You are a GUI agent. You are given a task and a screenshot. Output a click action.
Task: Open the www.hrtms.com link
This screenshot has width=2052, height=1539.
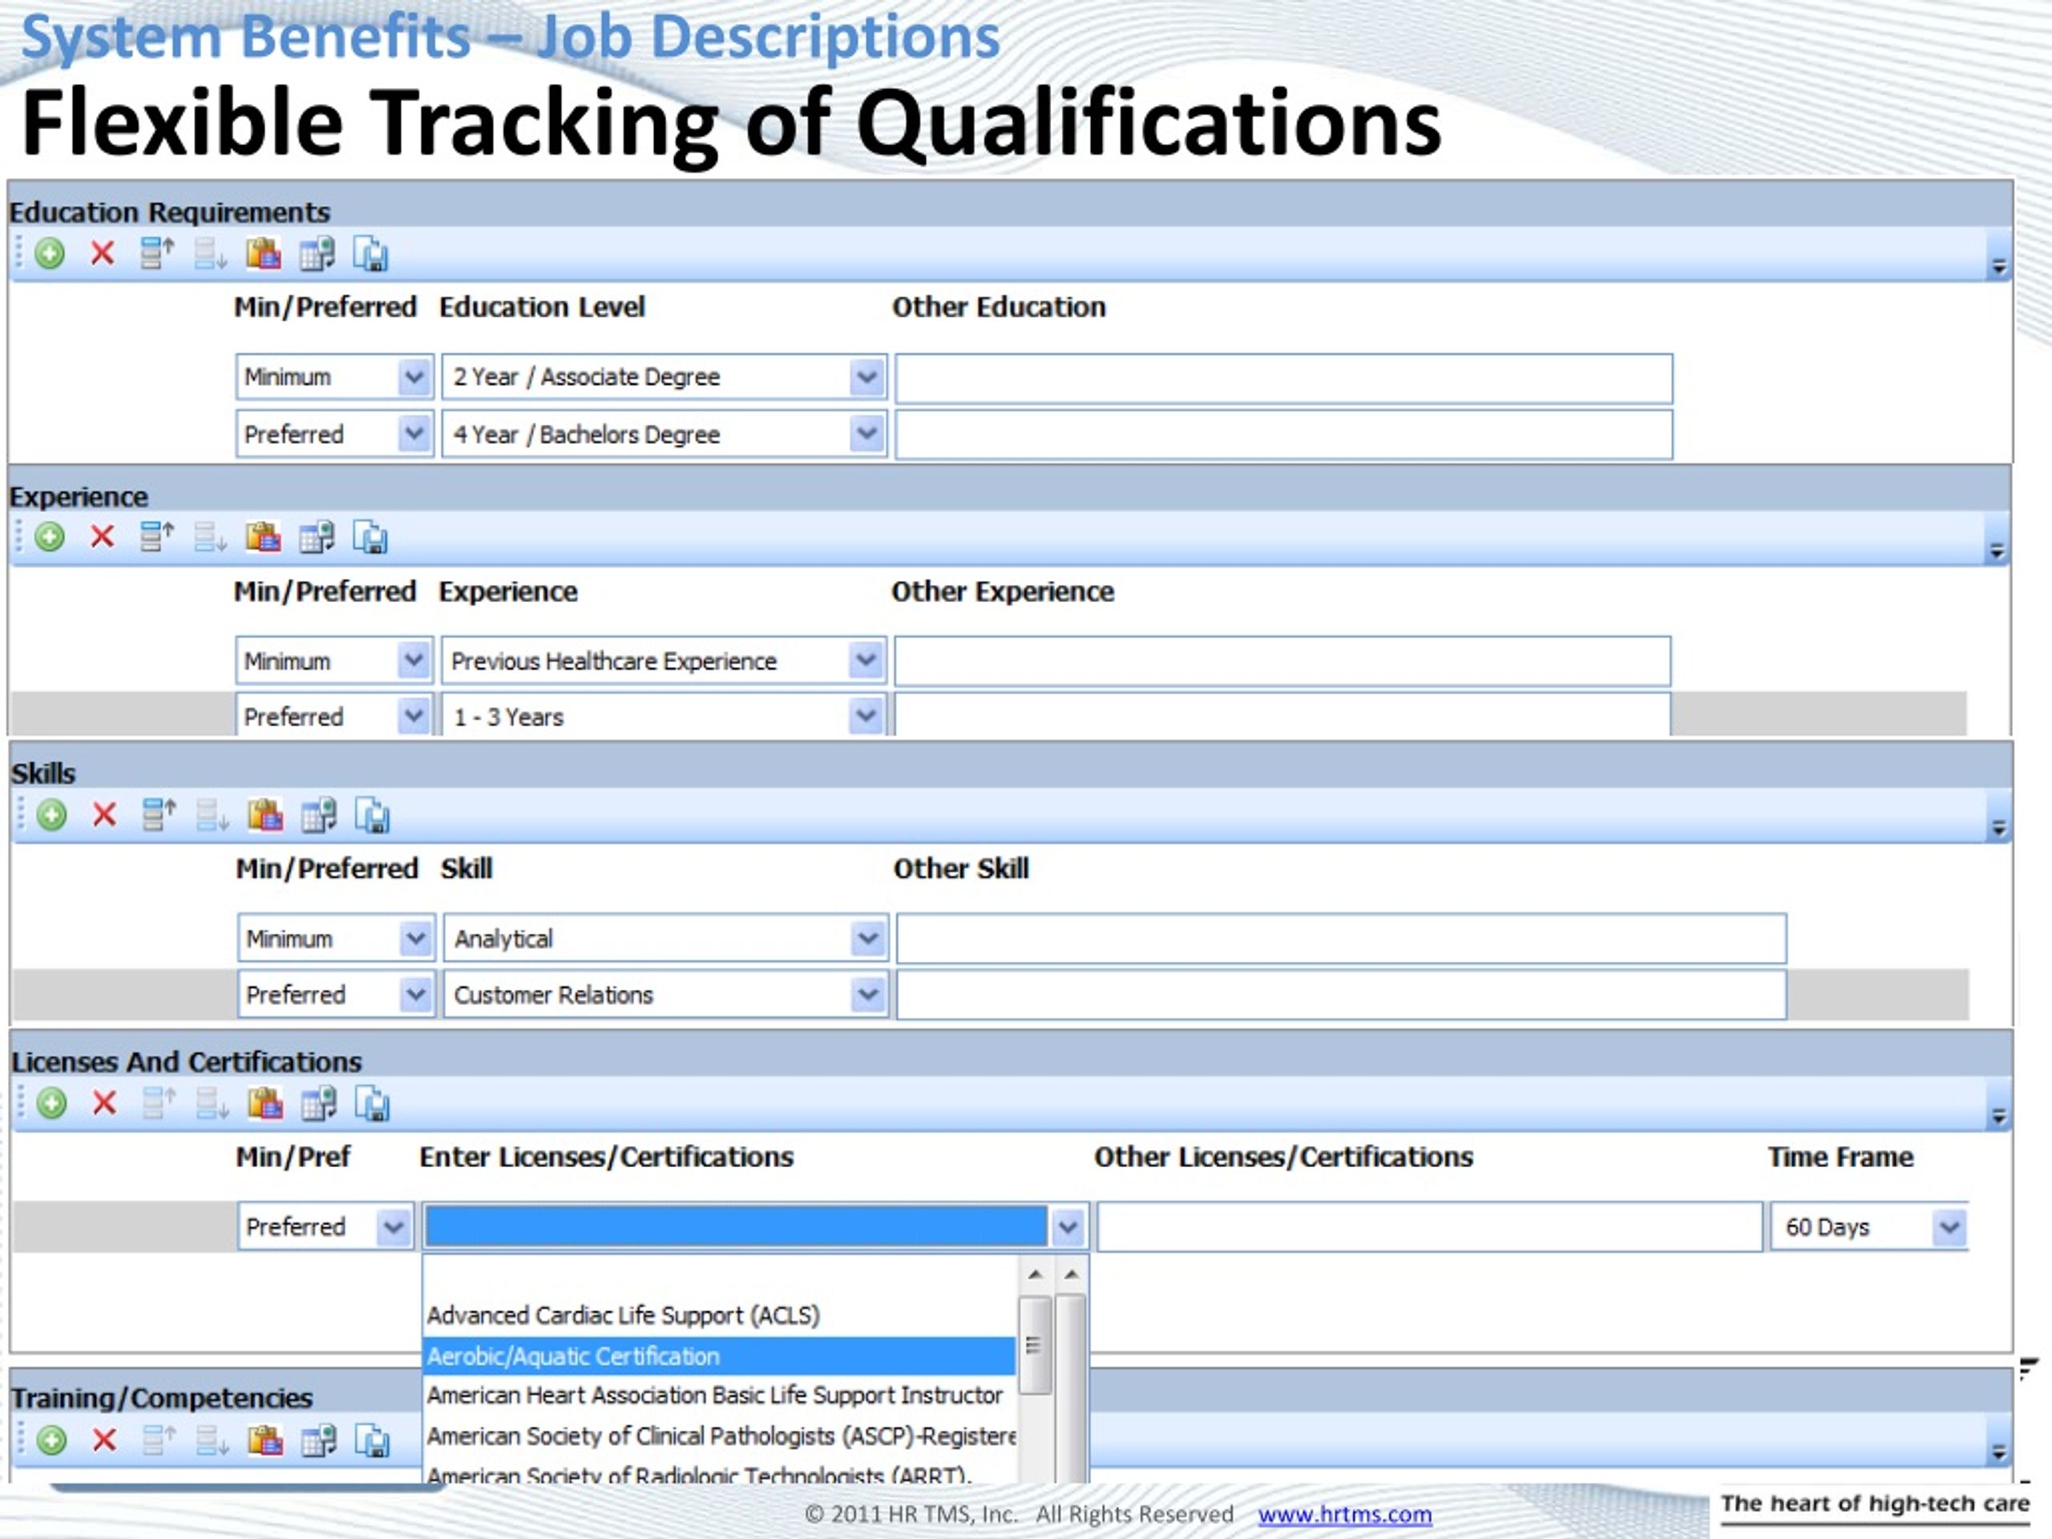(x=1344, y=1515)
